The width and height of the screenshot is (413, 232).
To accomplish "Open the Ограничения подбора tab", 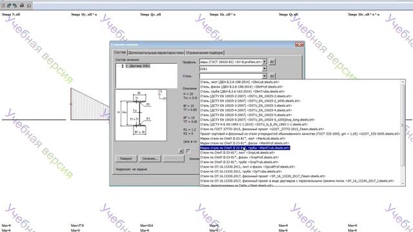I will 205,53.
